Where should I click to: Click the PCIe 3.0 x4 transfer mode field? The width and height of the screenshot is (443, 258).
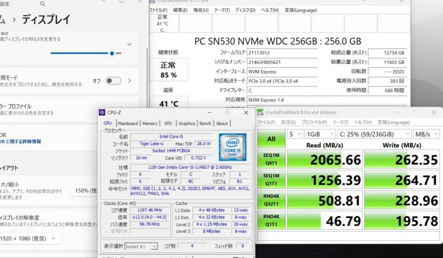[x=282, y=81]
